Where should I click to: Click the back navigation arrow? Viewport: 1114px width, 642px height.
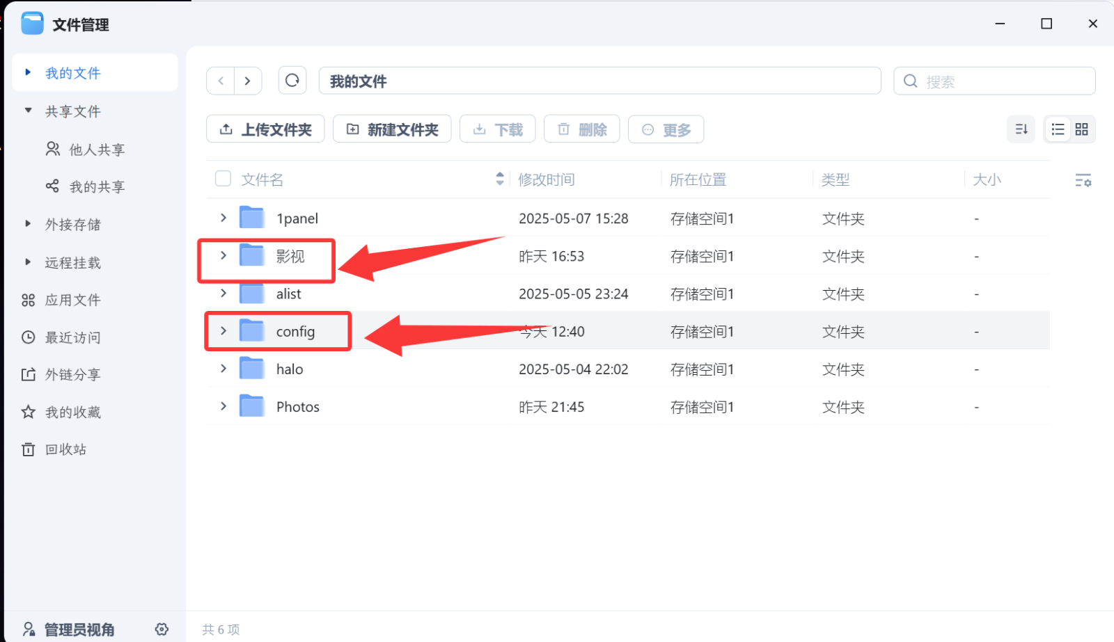(220, 80)
